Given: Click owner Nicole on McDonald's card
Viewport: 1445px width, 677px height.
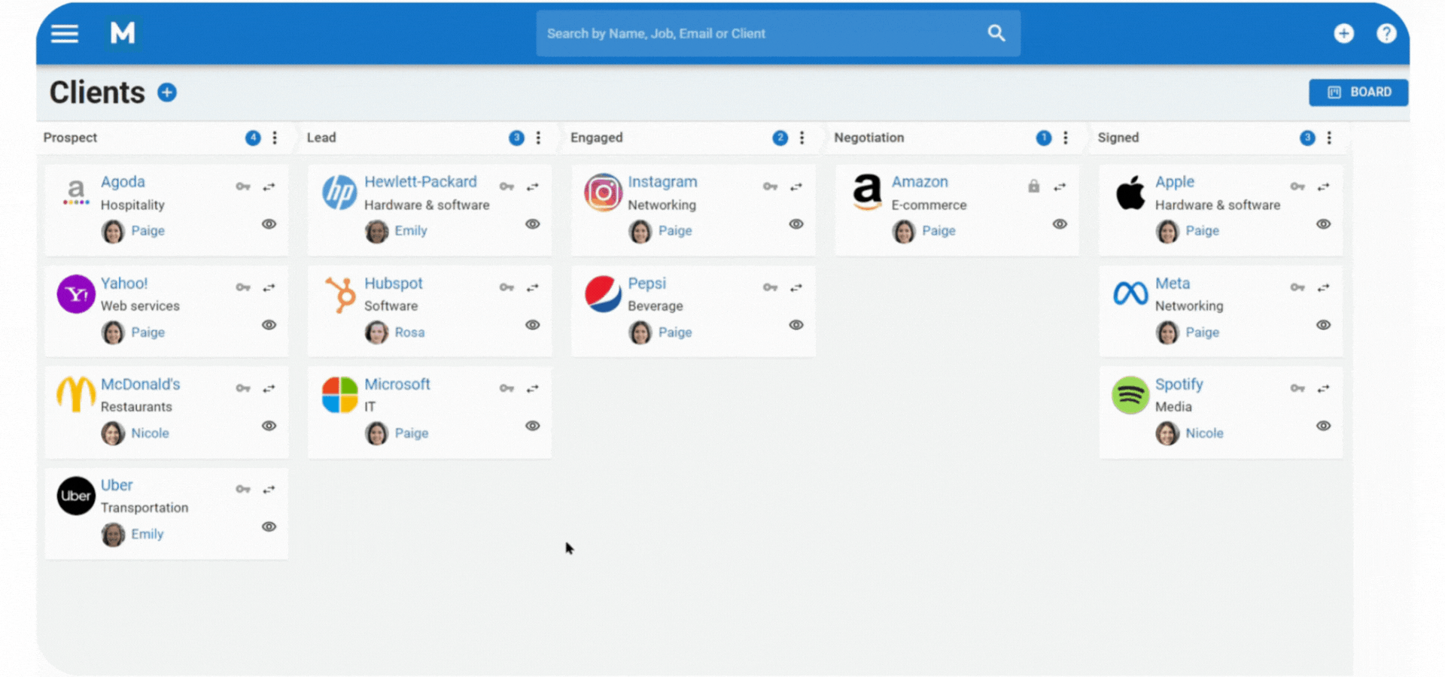Looking at the screenshot, I should [150, 433].
